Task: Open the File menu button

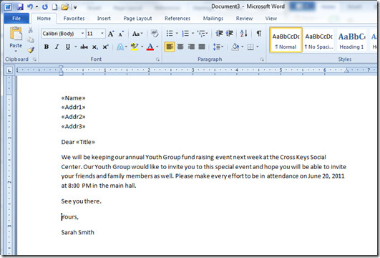Action: [x=16, y=19]
